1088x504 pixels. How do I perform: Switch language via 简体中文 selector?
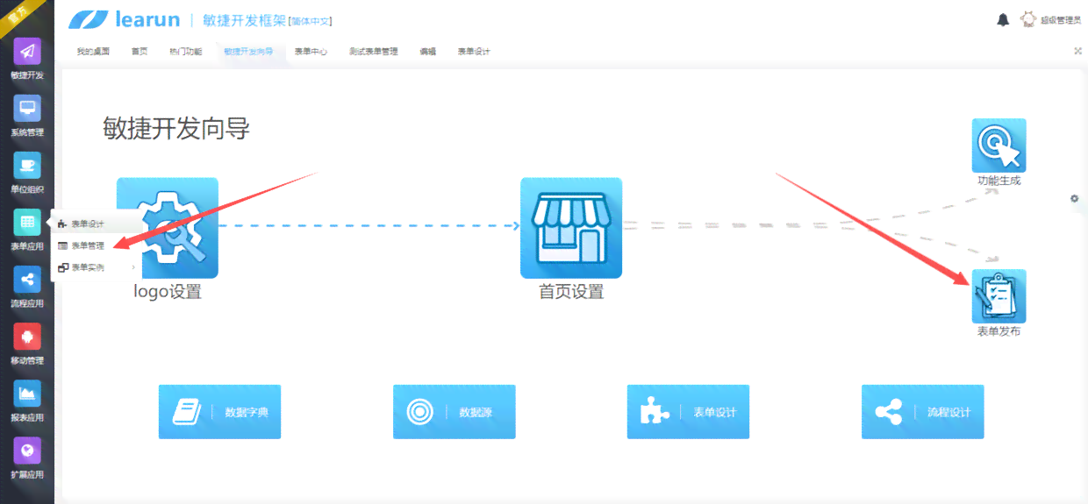tap(310, 21)
